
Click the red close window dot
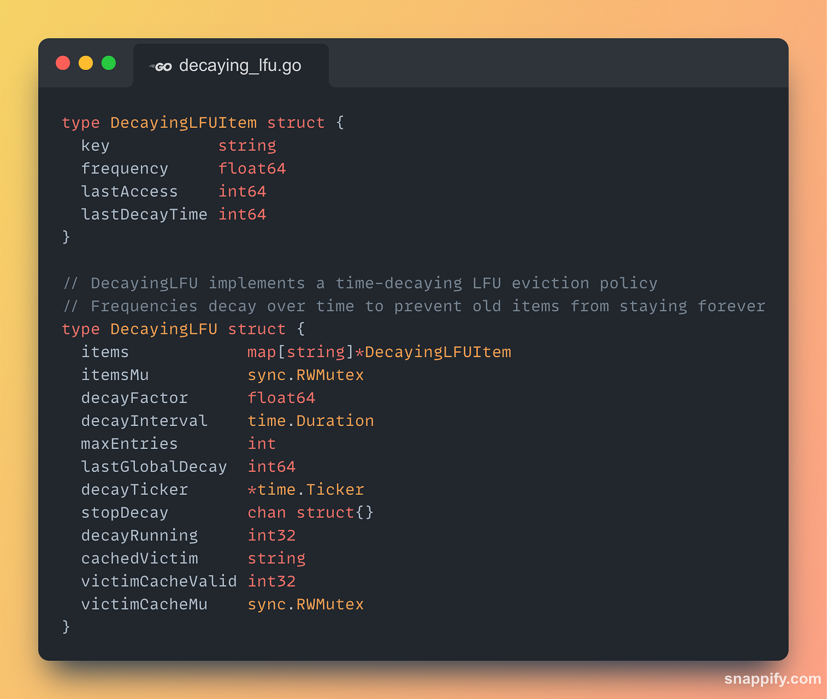63,63
